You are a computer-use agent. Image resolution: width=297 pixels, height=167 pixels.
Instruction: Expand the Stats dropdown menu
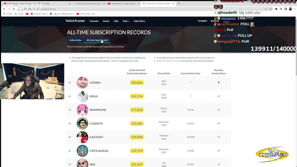126,21
